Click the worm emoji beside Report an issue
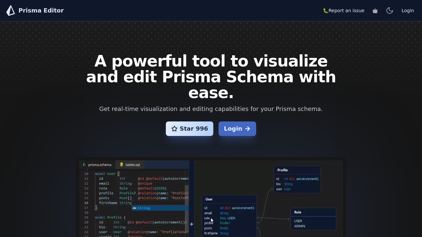The height and width of the screenshot is (237, 422). [326, 10]
